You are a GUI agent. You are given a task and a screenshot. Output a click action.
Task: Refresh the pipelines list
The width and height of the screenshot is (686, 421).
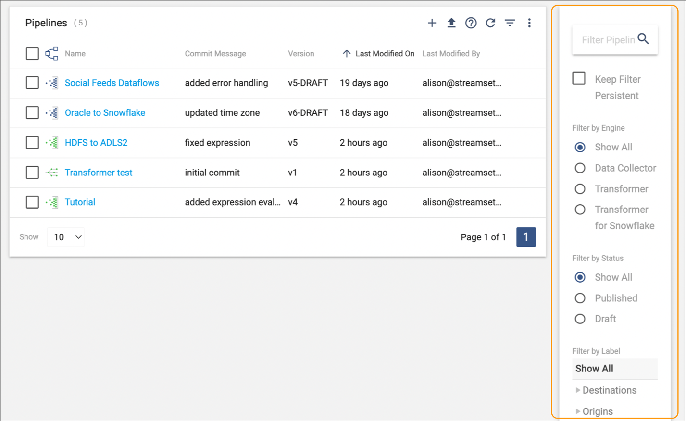(x=490, y=23)
